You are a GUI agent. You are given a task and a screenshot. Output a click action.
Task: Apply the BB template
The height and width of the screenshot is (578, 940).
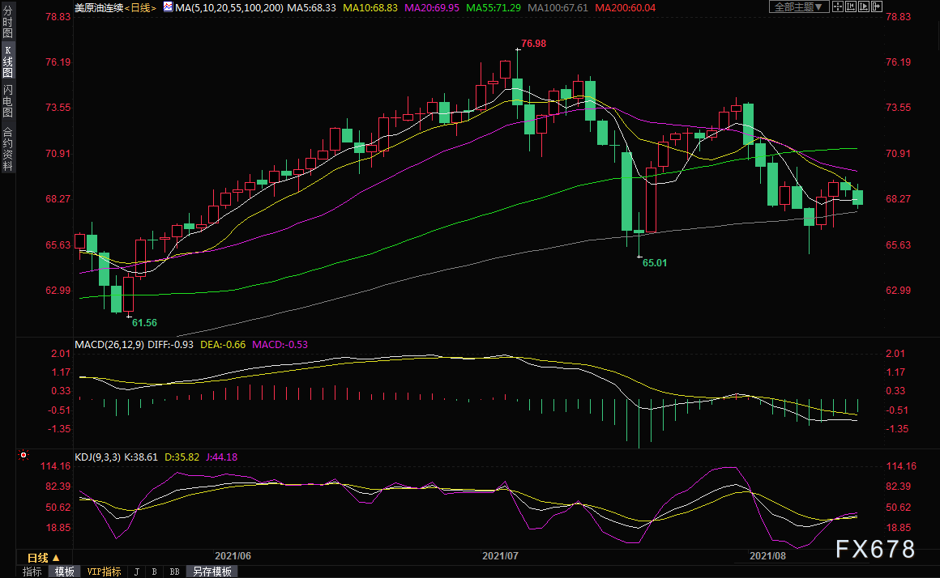[x=174, y=572]
